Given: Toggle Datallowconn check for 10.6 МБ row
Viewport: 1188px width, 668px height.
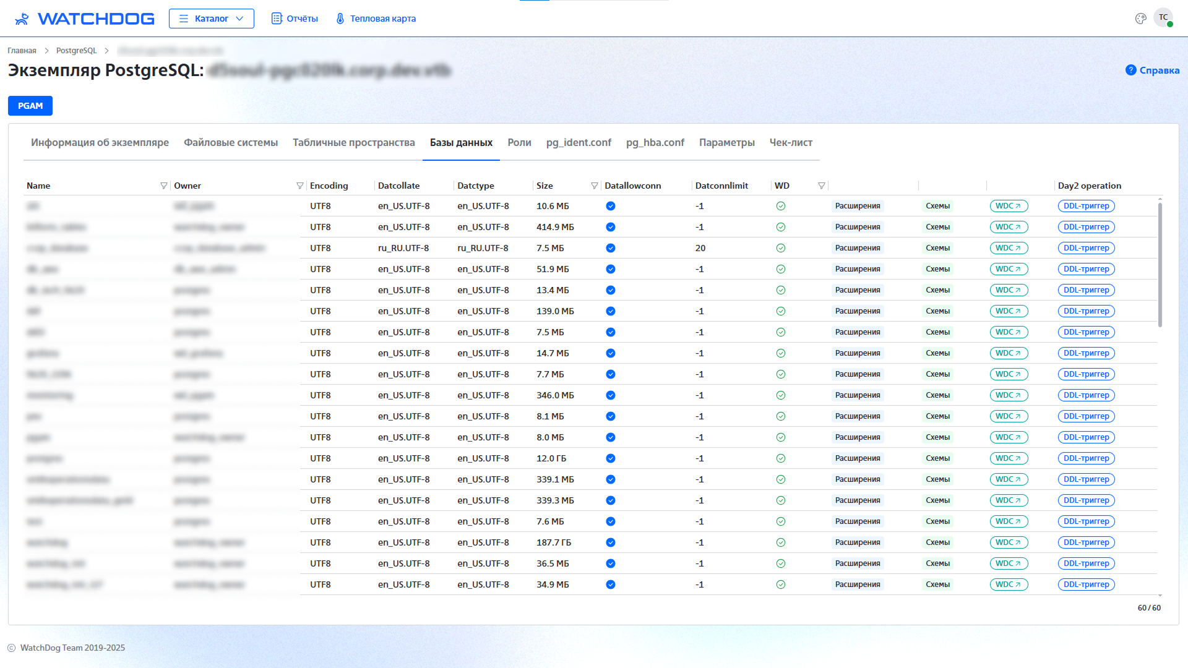Looking at the screenshot, I should pyautogui.click(x=611, y=206).
